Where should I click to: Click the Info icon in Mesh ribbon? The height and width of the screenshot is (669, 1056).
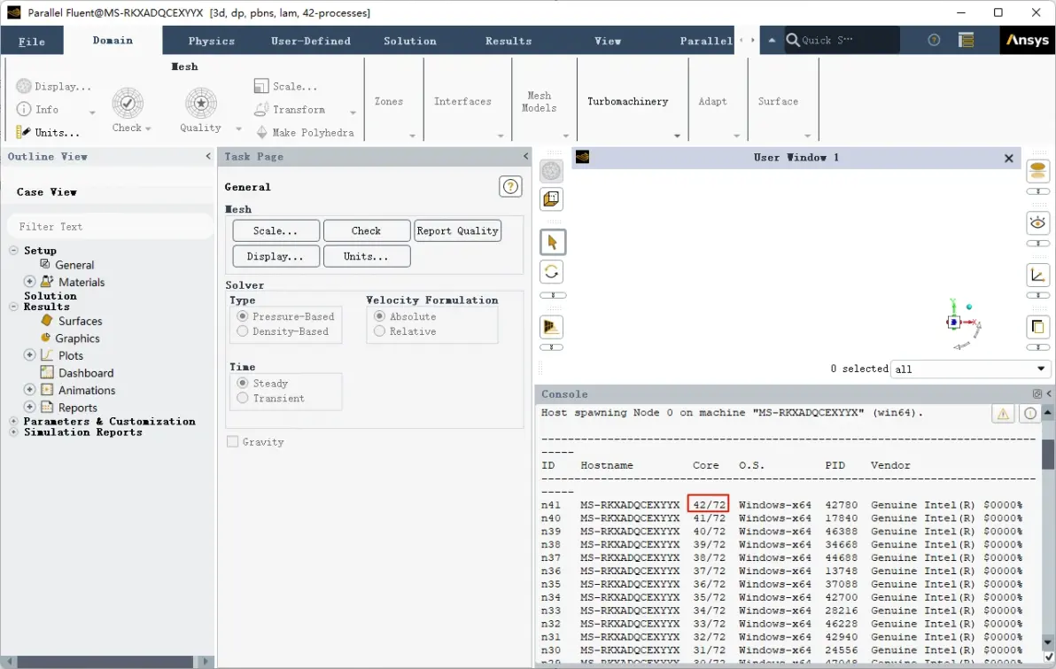pos(24,109)
